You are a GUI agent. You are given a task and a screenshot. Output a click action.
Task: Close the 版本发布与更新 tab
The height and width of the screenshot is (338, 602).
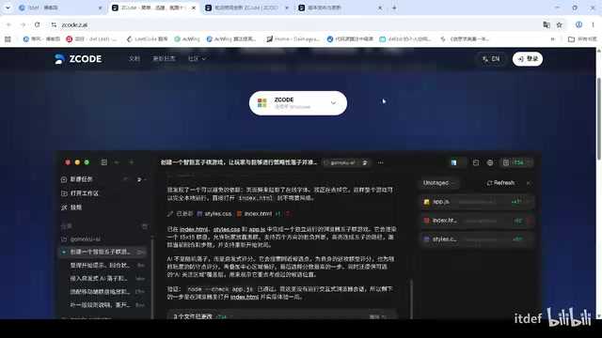click(380, 8)
